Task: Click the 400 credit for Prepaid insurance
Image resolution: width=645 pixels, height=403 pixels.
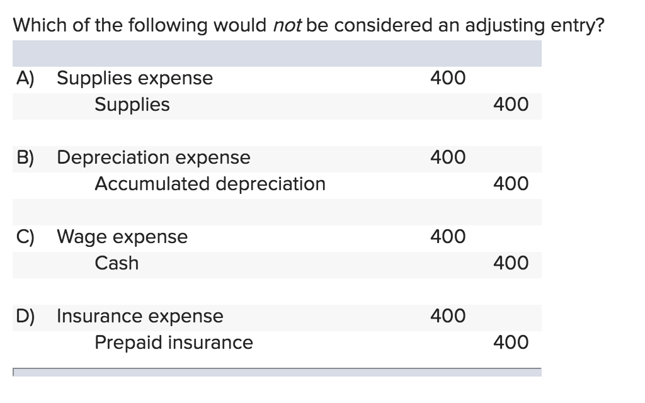Action: (511, 343)
